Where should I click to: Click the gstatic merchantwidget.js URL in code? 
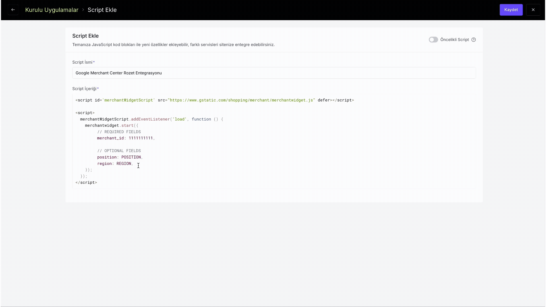click(x=242, y=100)
